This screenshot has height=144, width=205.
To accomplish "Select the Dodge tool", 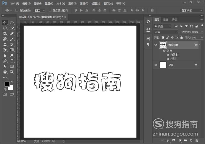I will (12, 55).
